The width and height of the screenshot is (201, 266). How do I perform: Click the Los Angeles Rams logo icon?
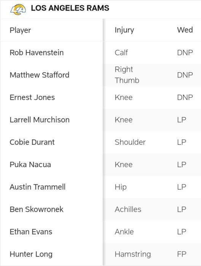click(18, 9)
